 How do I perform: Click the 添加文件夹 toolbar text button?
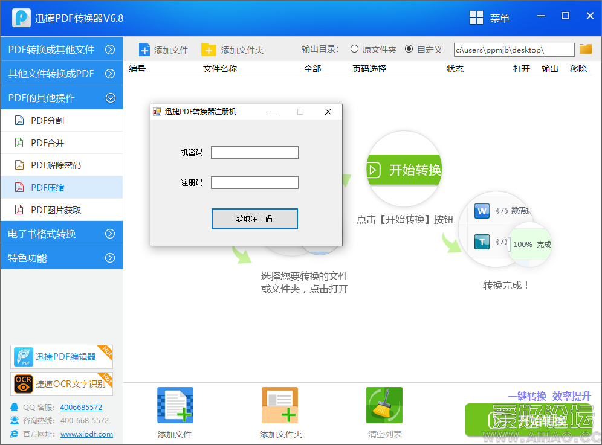point(242,50)
